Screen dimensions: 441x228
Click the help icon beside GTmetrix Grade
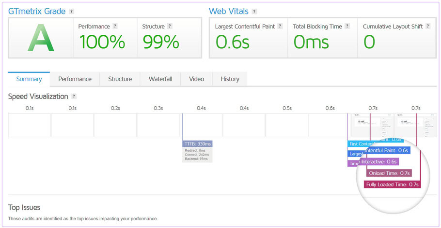click(72, 11)
